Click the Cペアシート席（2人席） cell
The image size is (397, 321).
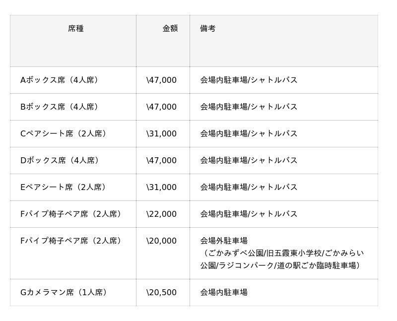[x=65, y=133]
